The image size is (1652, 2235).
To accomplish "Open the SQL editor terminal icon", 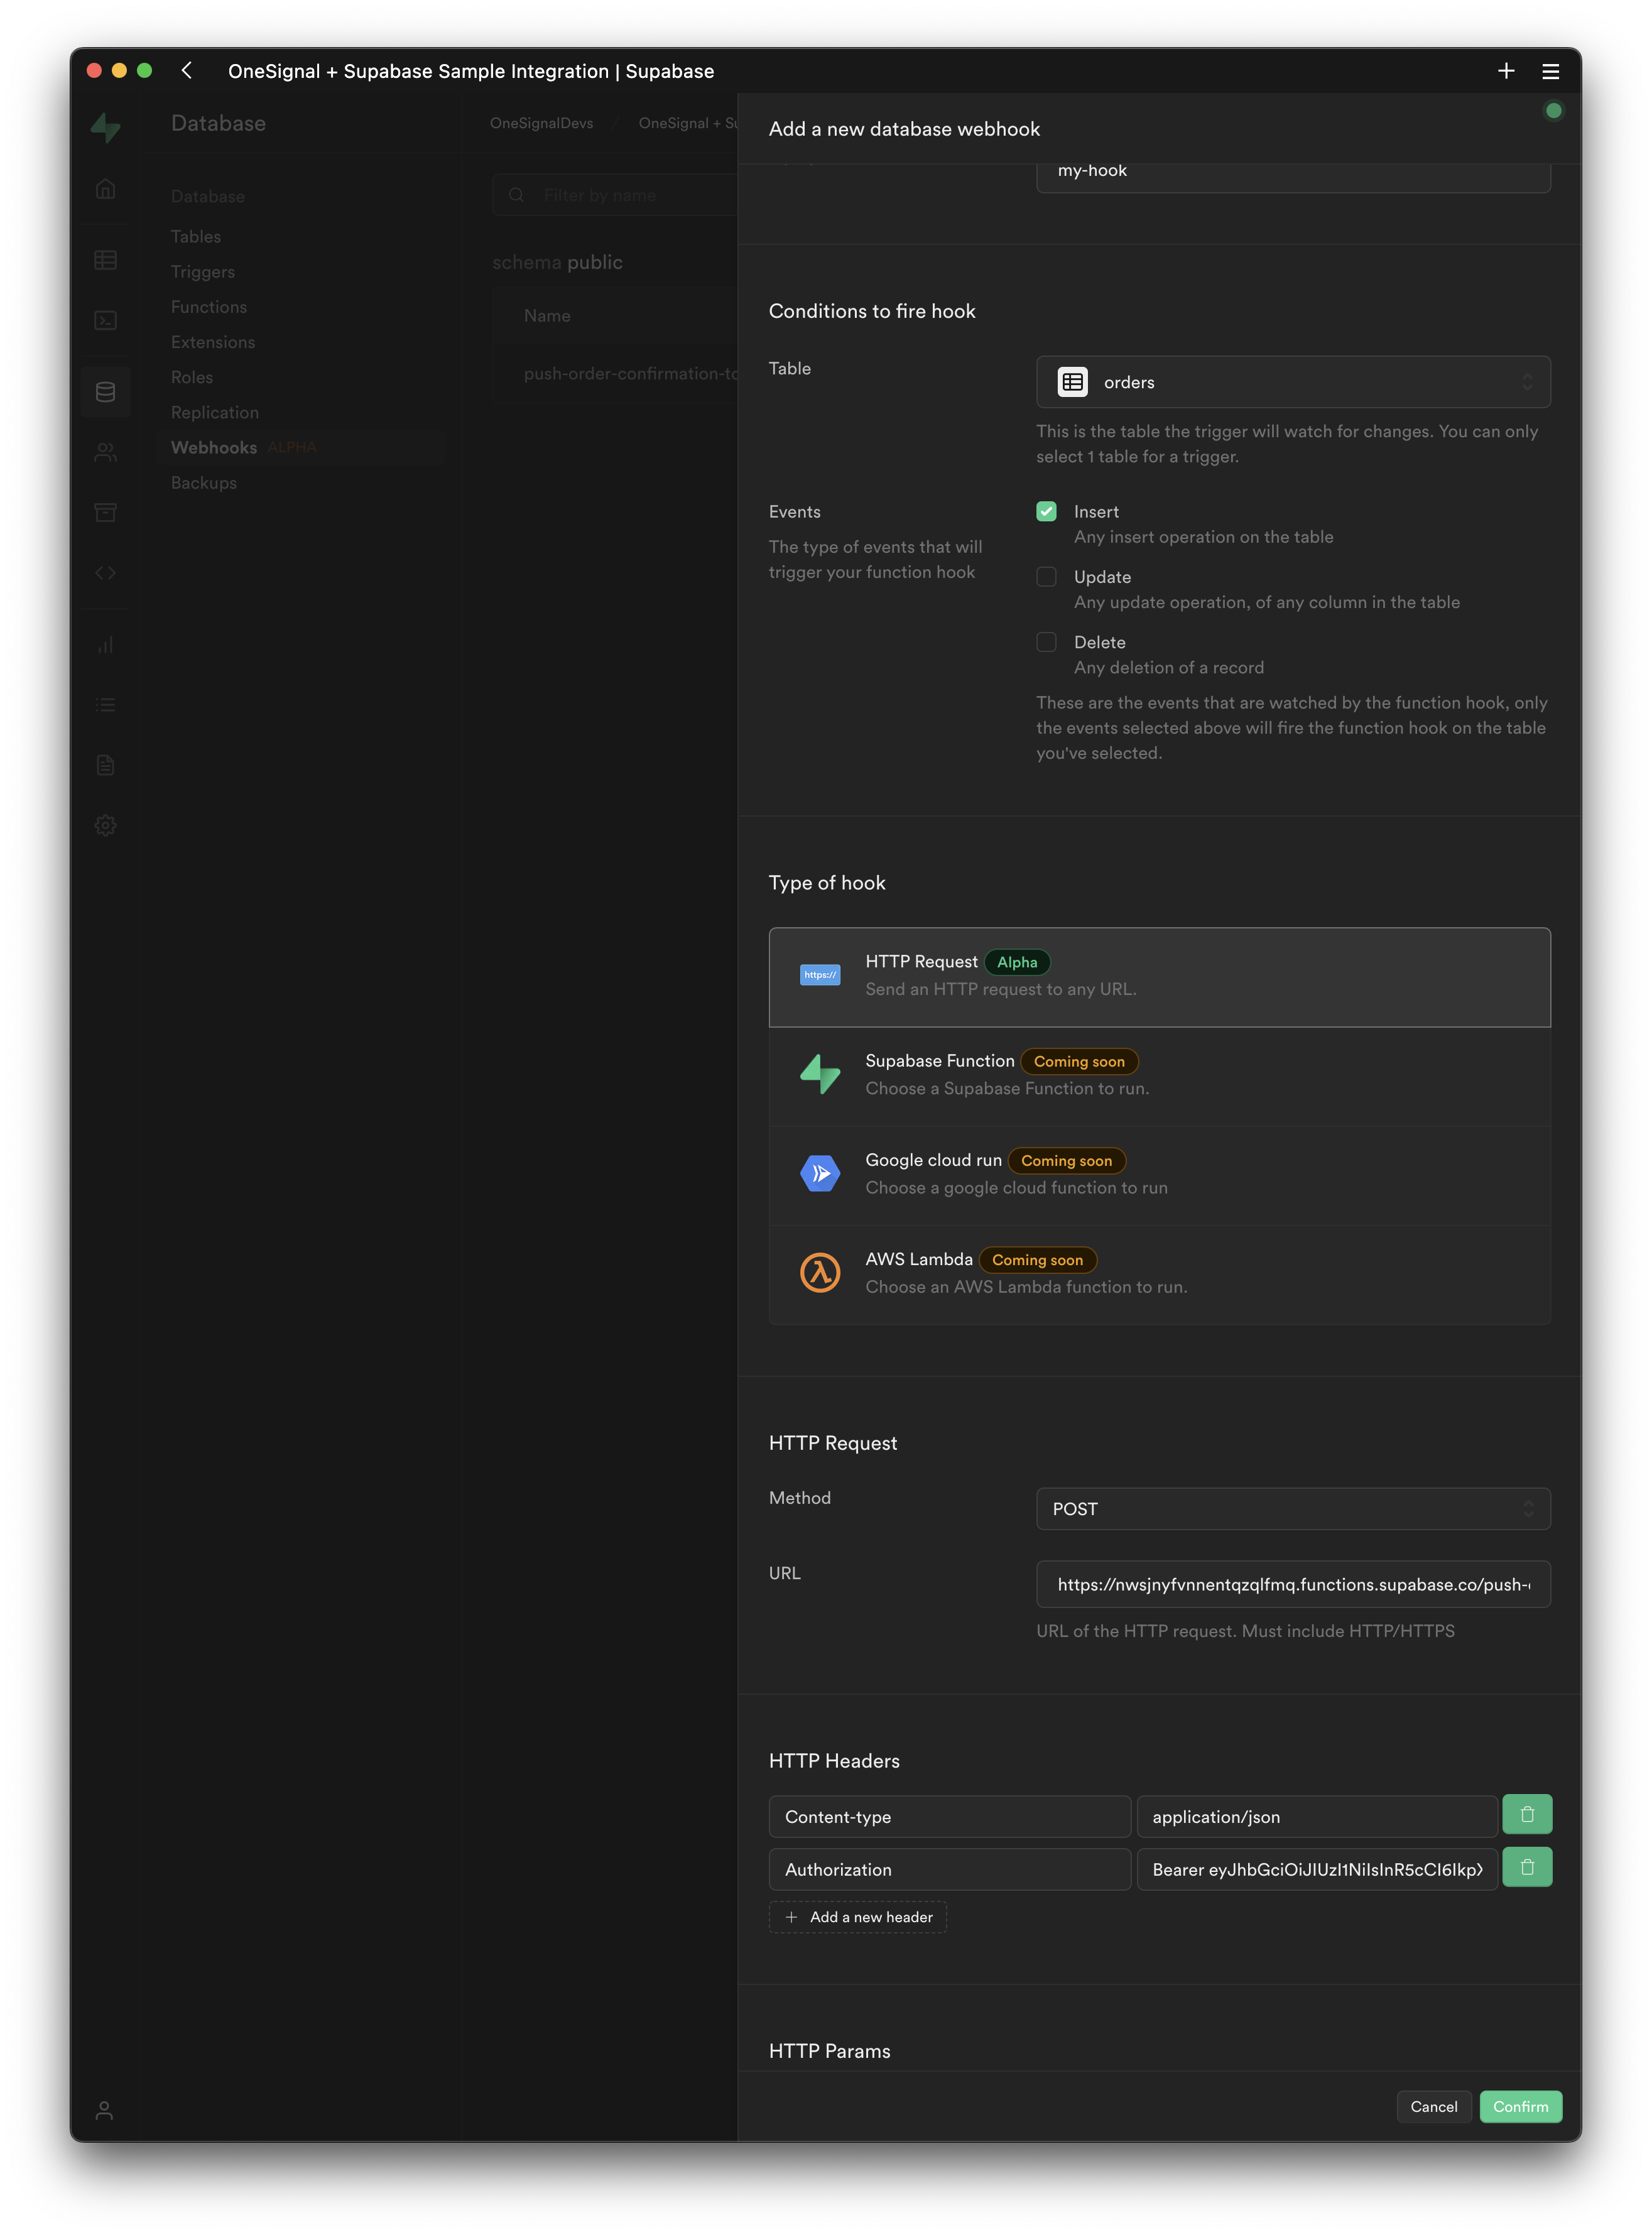I will click(x=105, y=320).
